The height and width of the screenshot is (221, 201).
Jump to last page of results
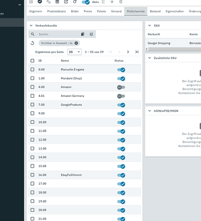(x=137, y=52)
